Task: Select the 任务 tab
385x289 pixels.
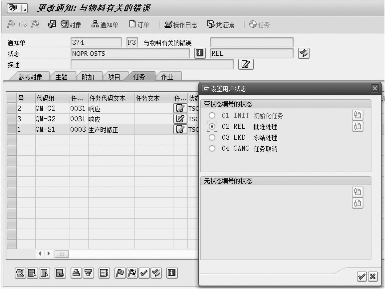Action: 139,77
